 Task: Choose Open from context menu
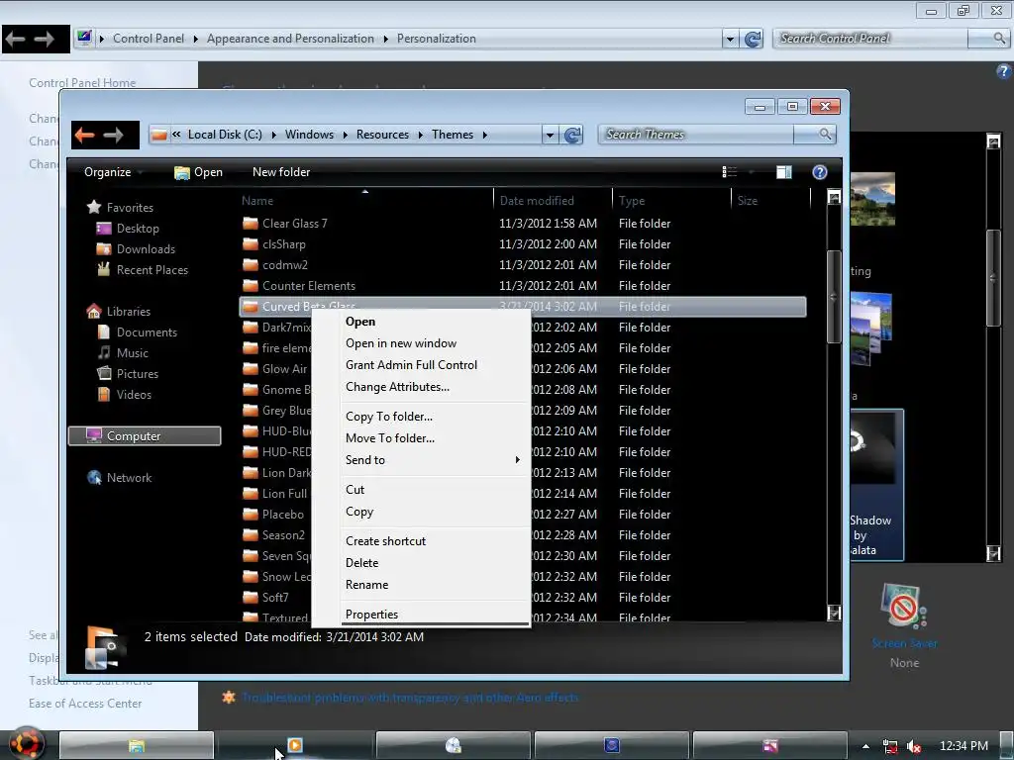coord(360,322)
